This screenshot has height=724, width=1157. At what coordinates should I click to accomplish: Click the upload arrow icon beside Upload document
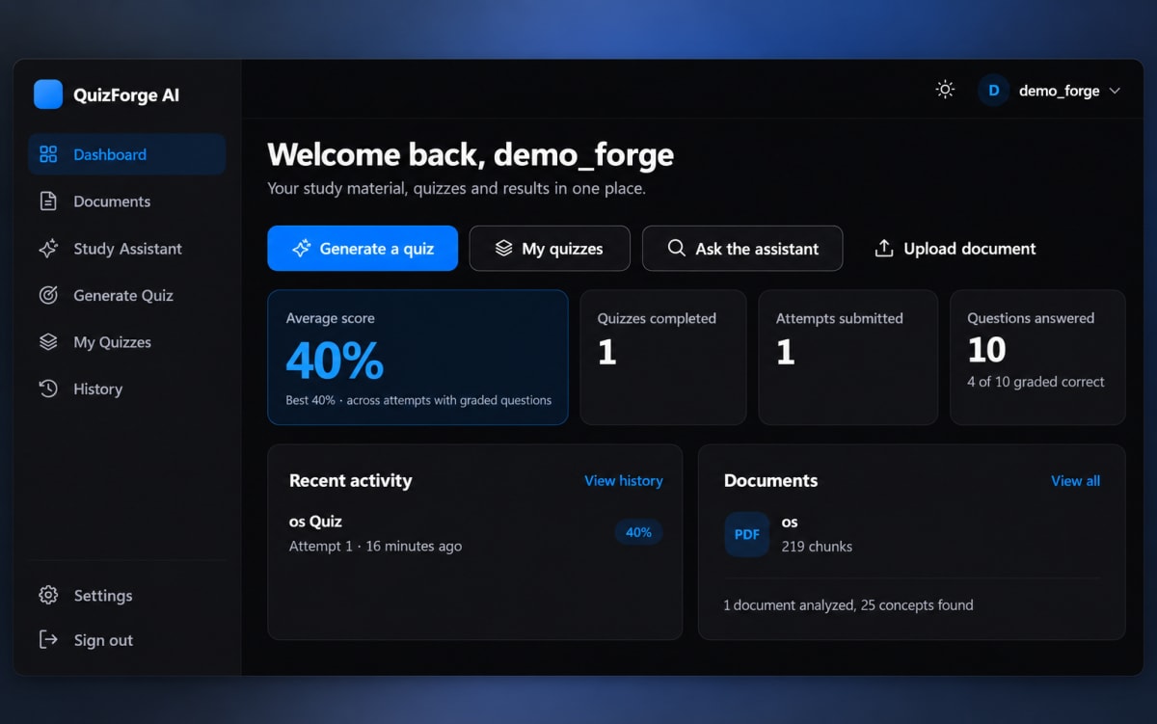884,249
